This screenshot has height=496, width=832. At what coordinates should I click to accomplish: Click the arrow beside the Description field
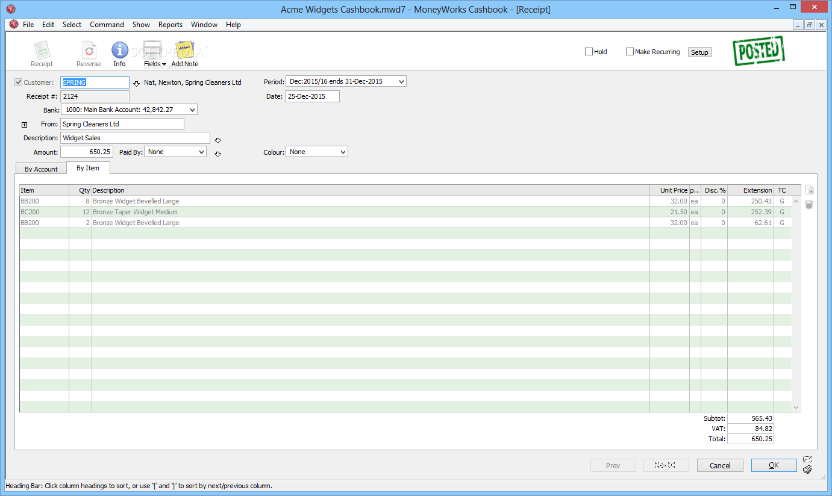point(218,140)
